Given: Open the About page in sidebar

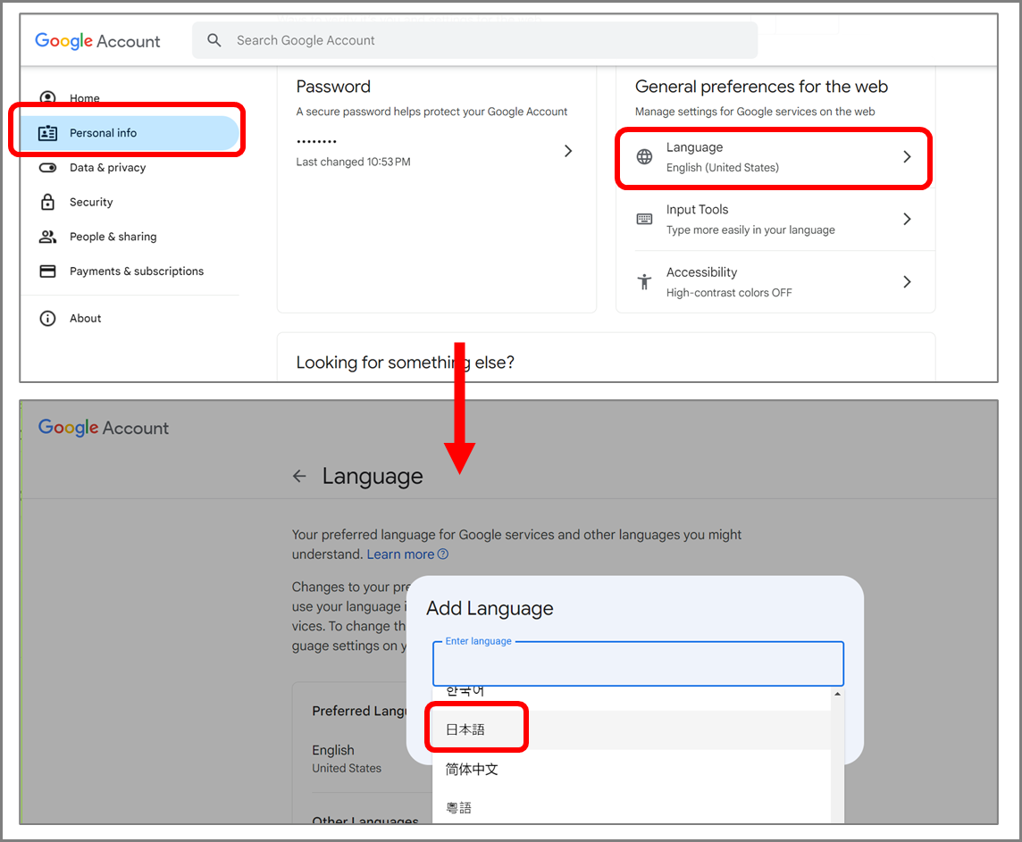Looking at the screenshot, I should 86,319.
